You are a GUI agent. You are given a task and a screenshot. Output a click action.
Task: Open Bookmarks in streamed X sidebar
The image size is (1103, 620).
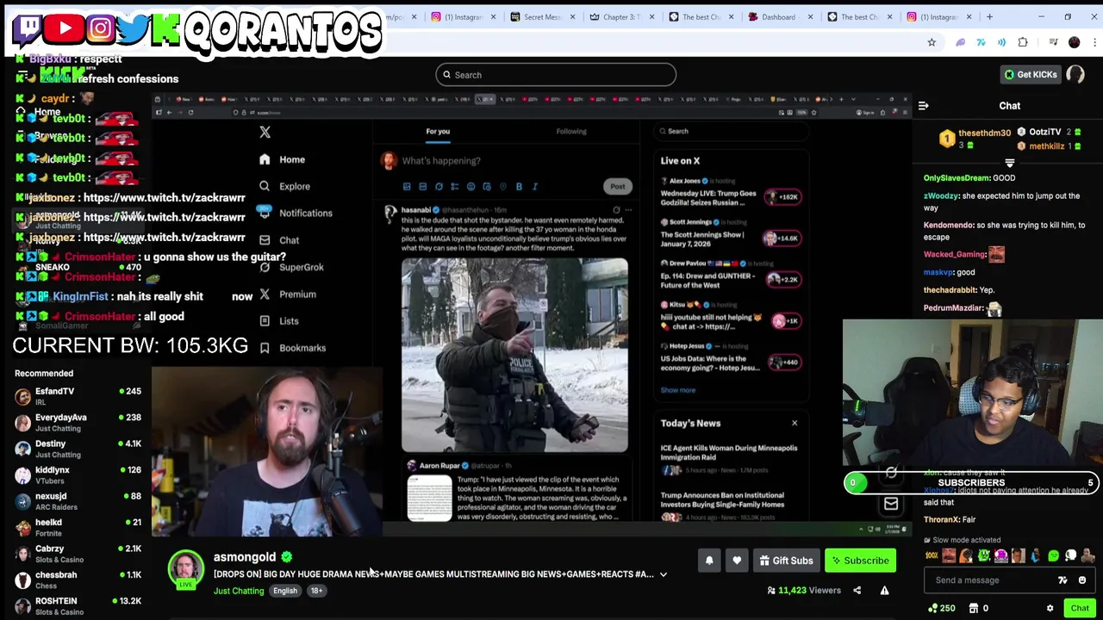[x=292, y=348]
